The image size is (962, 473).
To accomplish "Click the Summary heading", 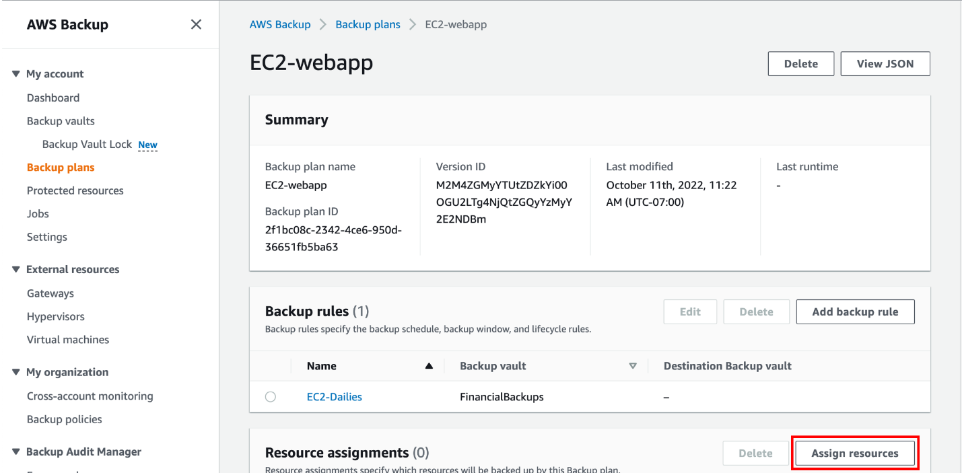I will click(x=296, y=120).
